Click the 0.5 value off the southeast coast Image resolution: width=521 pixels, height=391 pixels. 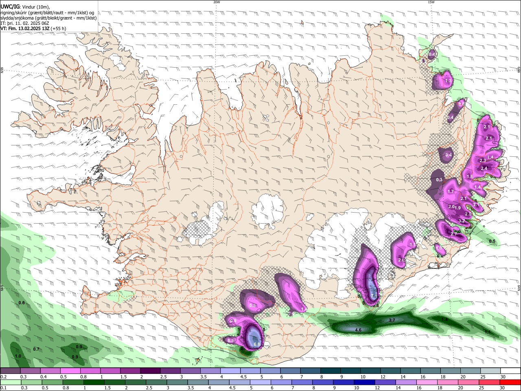tap(492, 241)
